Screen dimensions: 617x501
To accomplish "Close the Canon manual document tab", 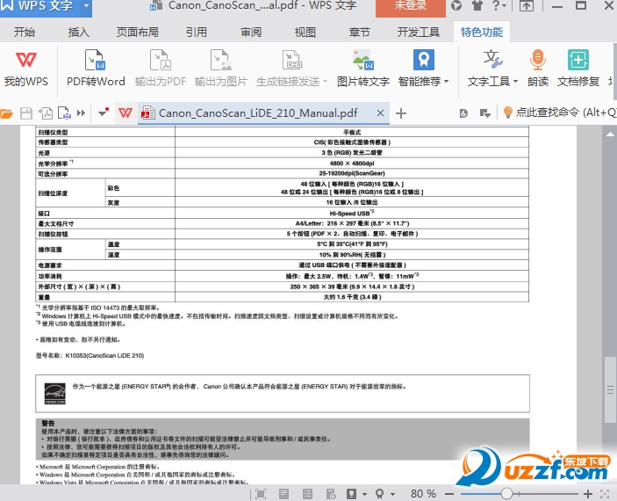I will pos(380,113).
